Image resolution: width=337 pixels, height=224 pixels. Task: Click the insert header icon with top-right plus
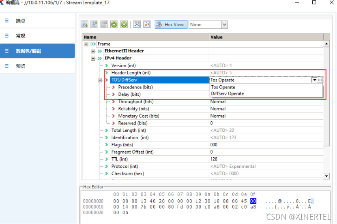(94, 24)
